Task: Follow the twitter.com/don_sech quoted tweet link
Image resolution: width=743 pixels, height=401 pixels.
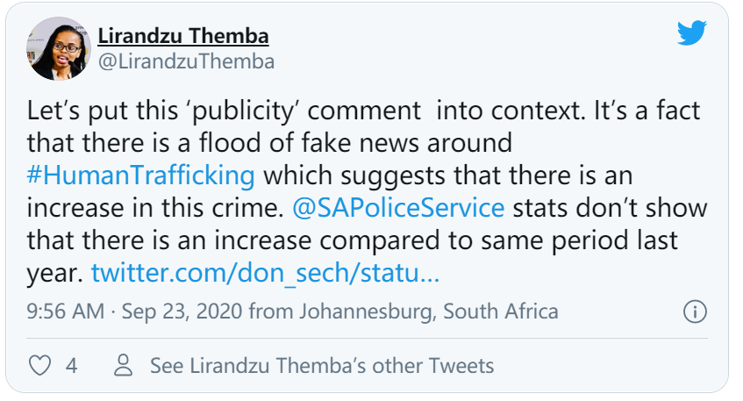Action: pos(265,273)
